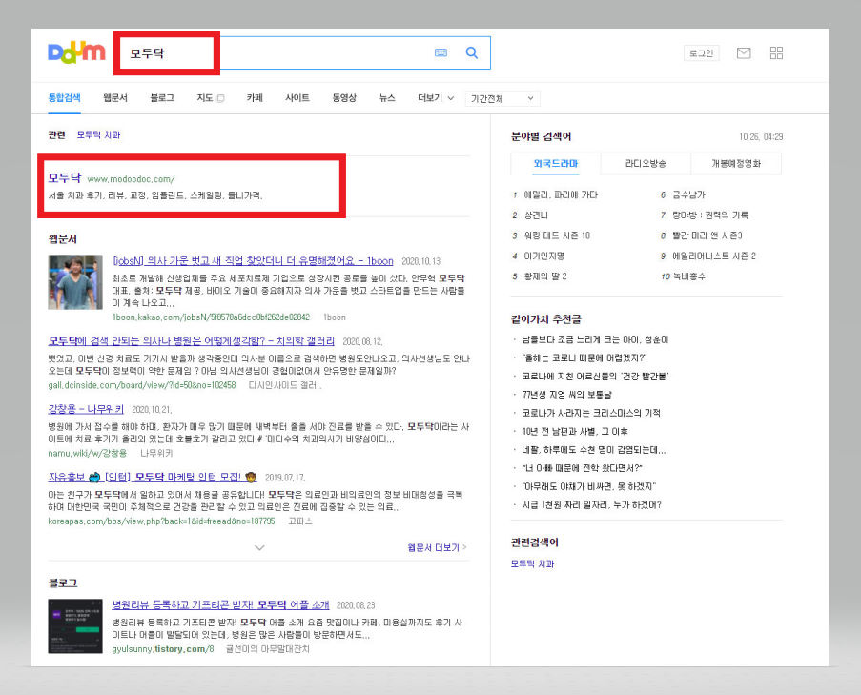Open the 기간전체 dropdown
The width and height of the screenshot is (861, 695).
coord(502,99)
